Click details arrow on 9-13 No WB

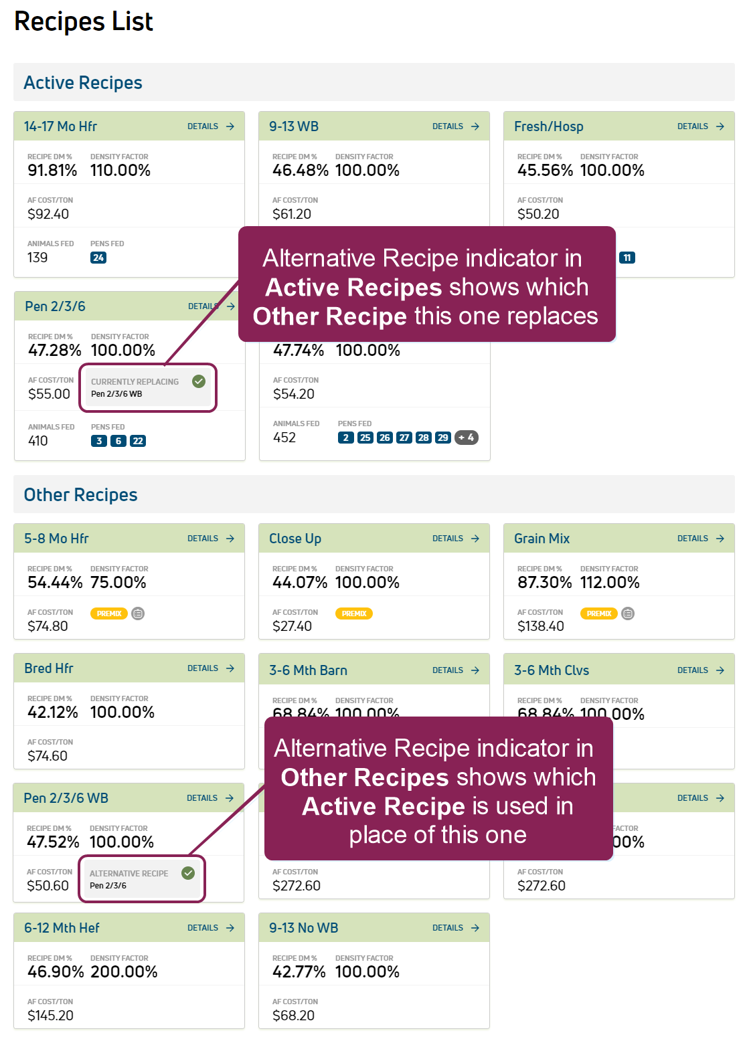[x=475, y=928]
